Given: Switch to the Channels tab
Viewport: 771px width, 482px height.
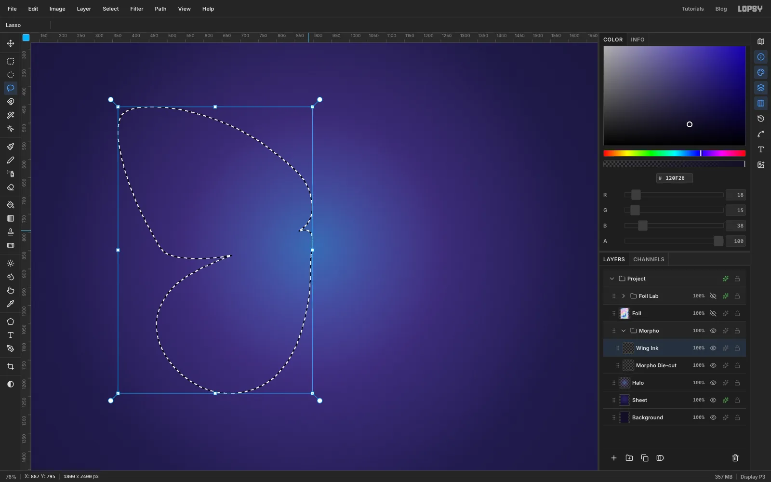Looking at the screenshot, I should [649, 259].
